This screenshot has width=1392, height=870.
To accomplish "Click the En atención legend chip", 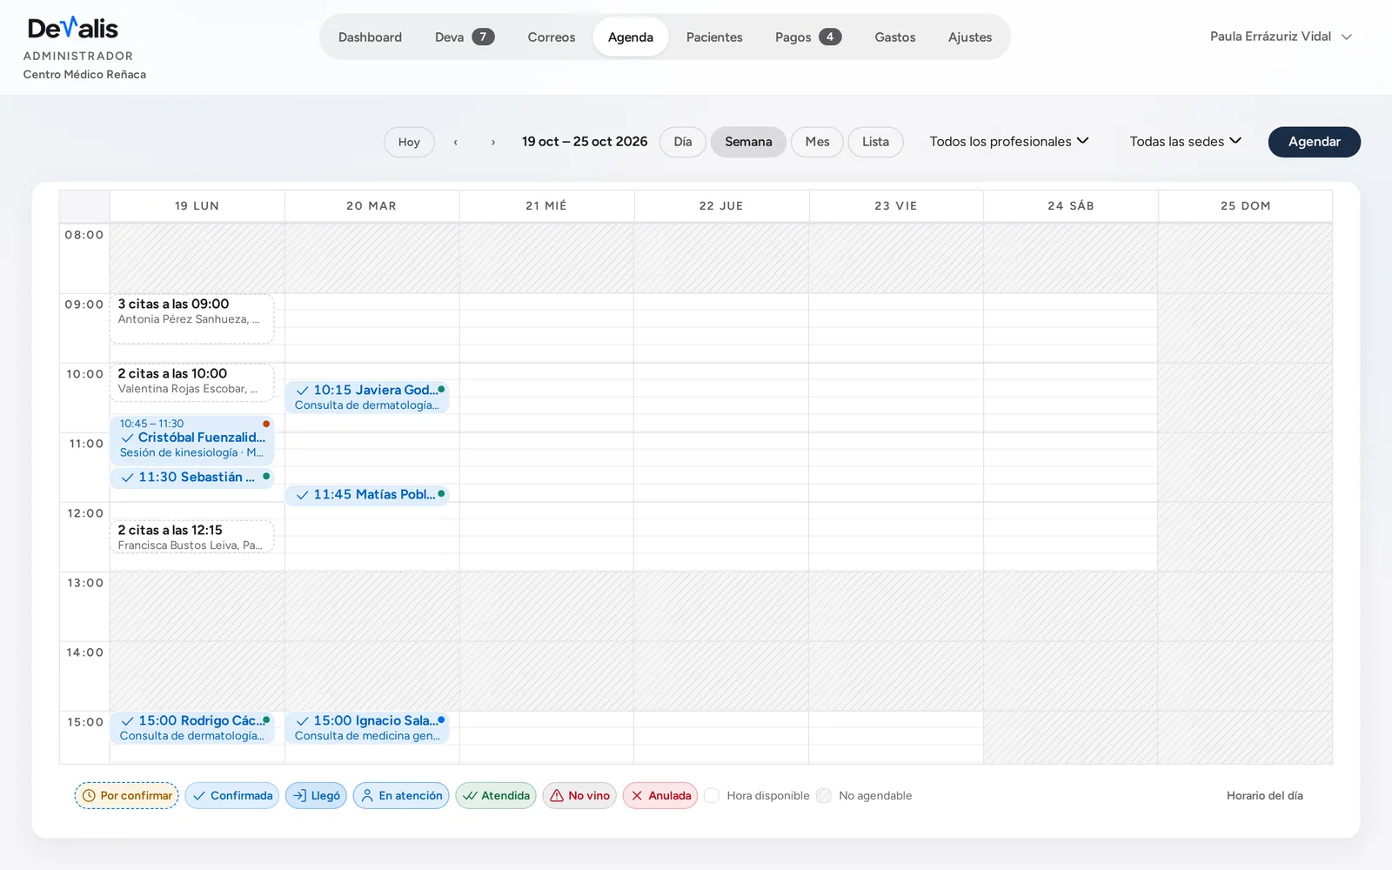I will [401, 795].
